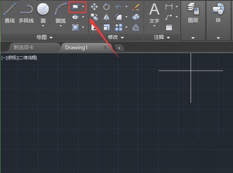Viewport: 233px width, 173px height.
Task: Select the 圆弧 (Arc) tool
Action: pyautogui.click(x=61, y=13)
